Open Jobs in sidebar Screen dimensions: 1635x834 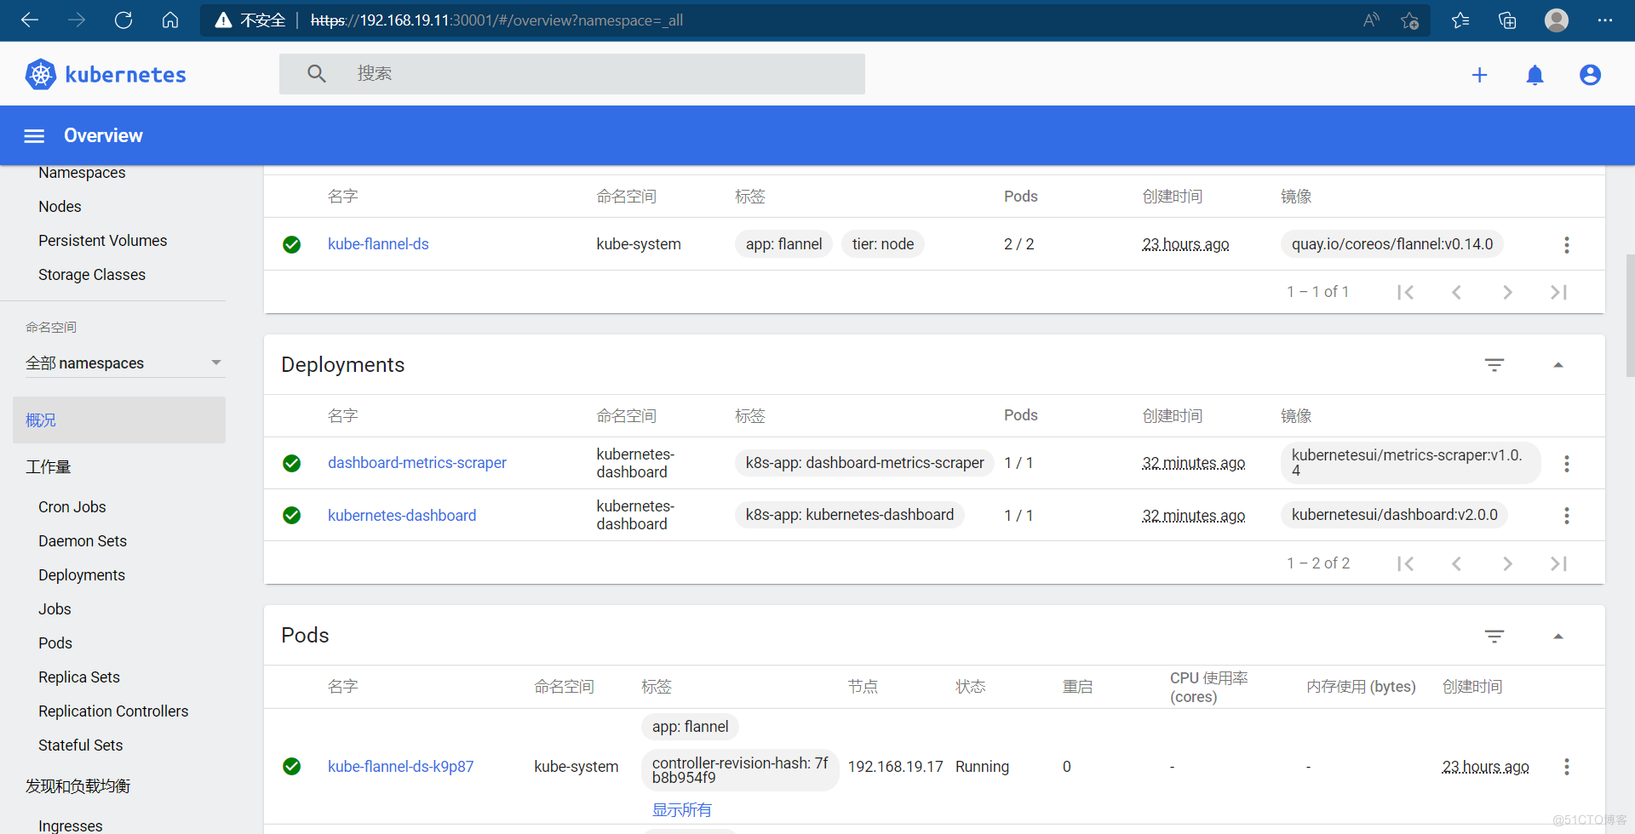tap(54, 609)
